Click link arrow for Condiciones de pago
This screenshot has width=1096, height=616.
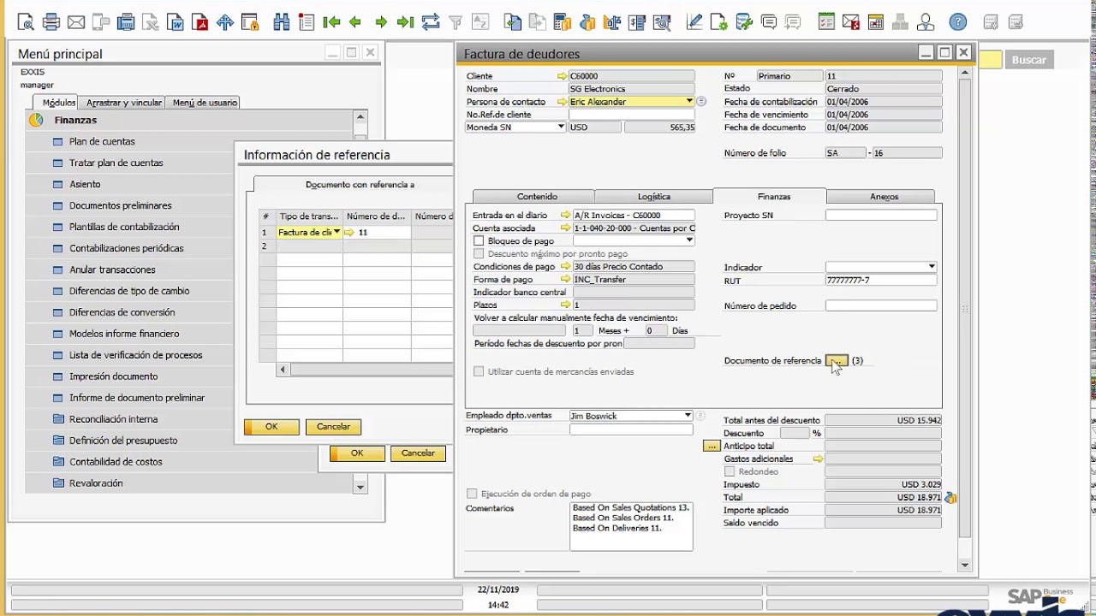565,267
